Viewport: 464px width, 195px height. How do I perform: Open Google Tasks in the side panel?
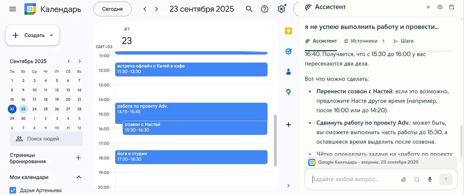(x=288, y=52)
